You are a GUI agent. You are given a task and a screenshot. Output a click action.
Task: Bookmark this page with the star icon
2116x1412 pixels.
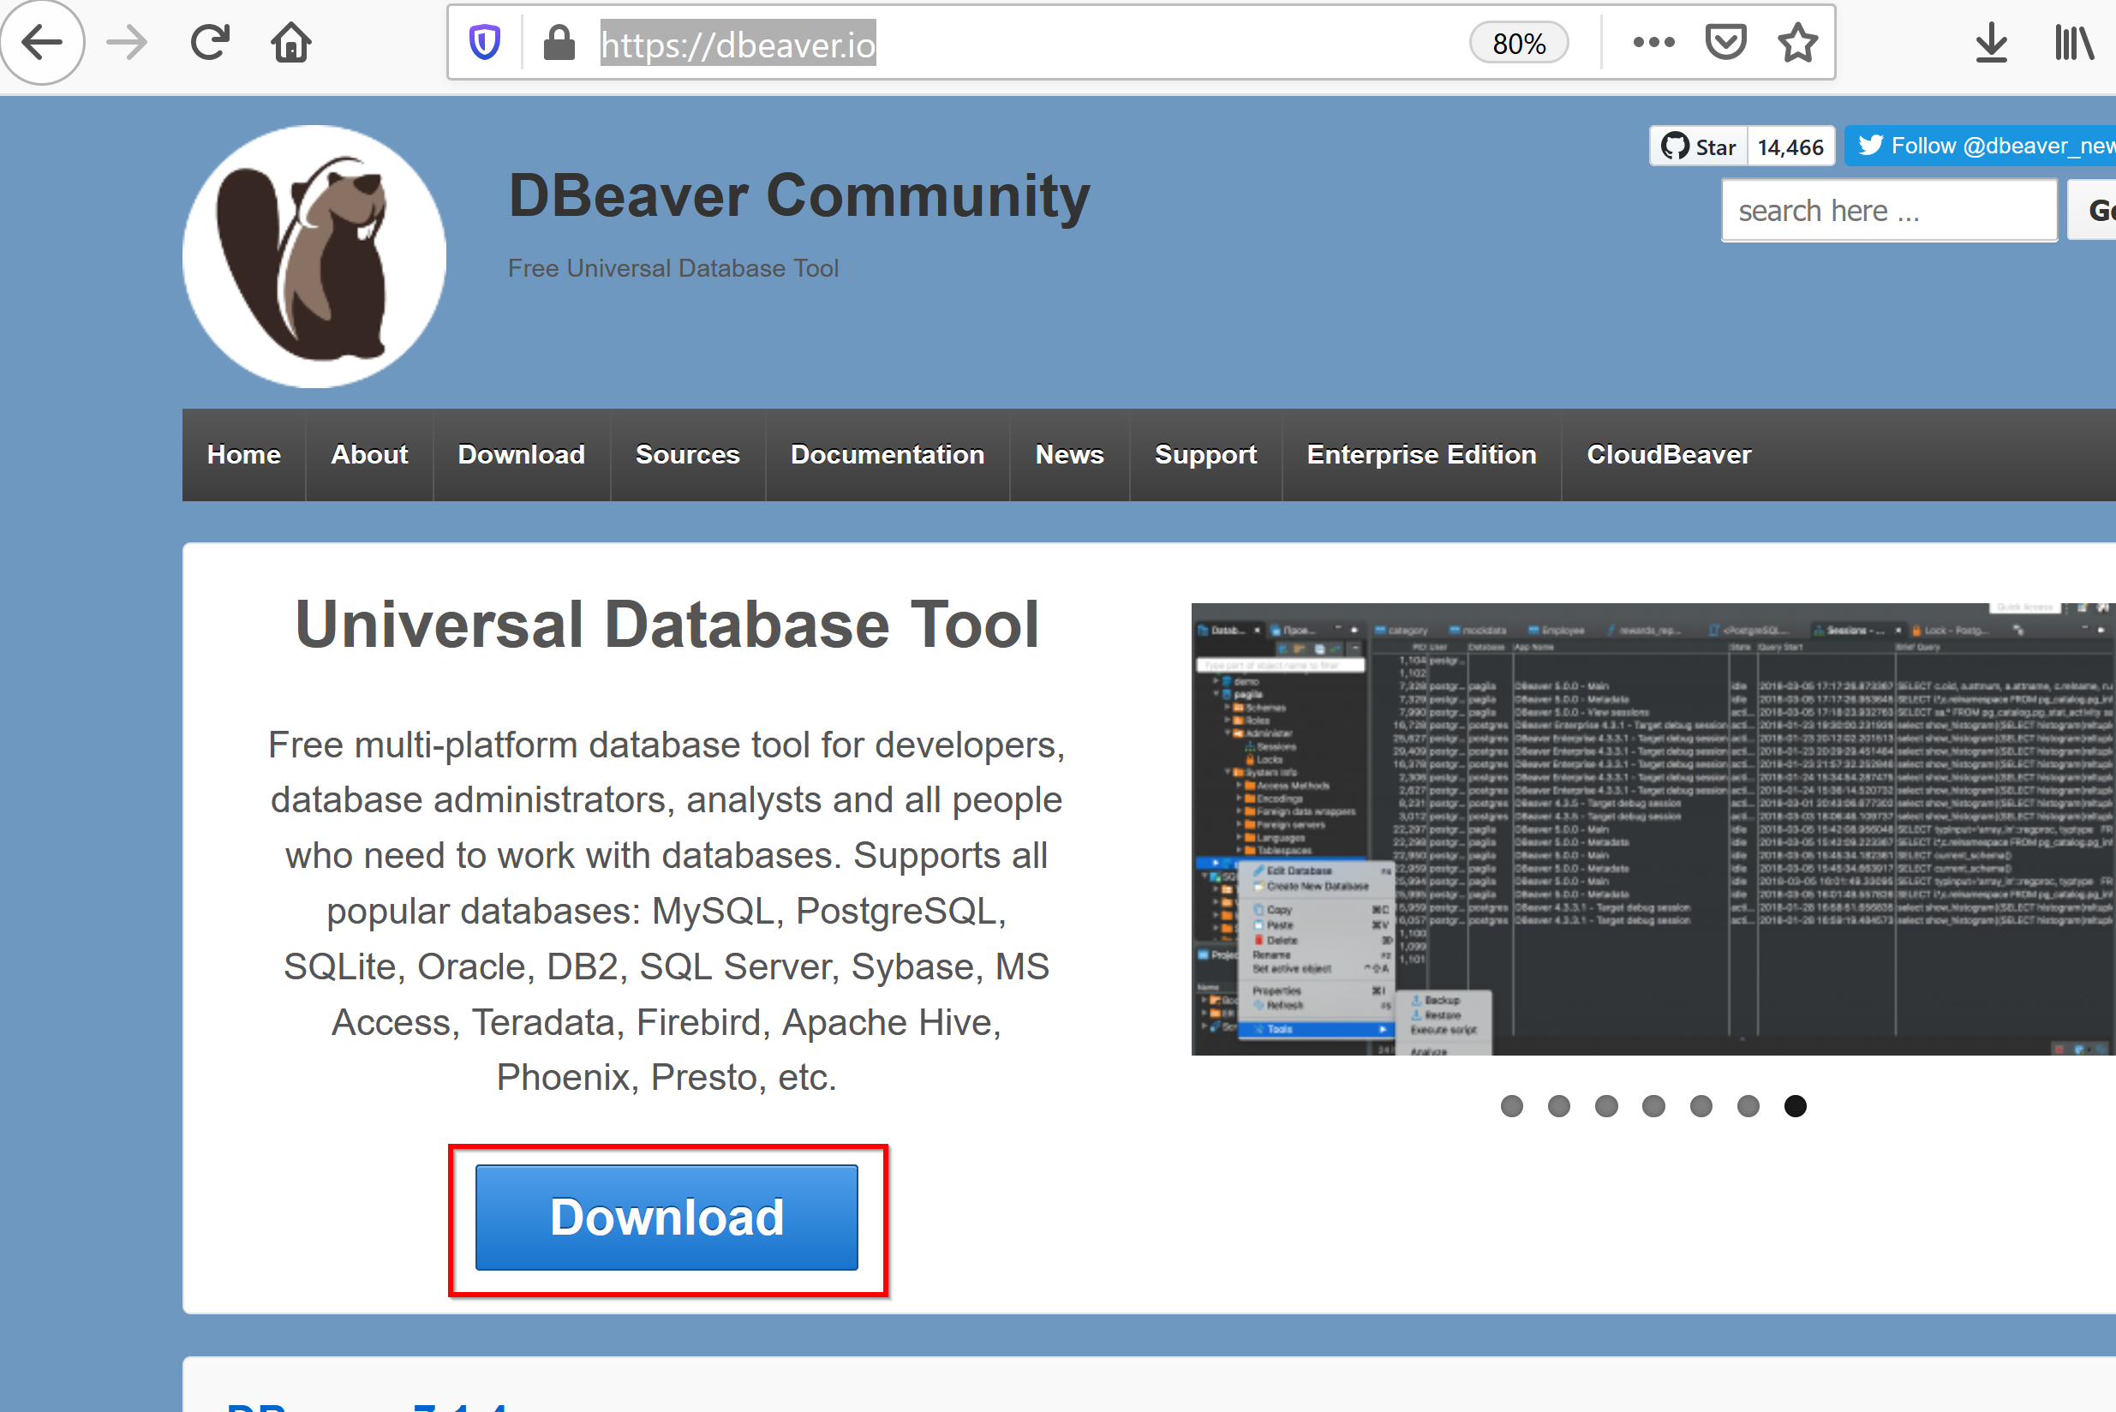tap(1798, 42)
